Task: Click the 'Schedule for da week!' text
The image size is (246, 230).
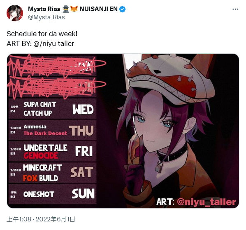Action: [x=42, y=34]
